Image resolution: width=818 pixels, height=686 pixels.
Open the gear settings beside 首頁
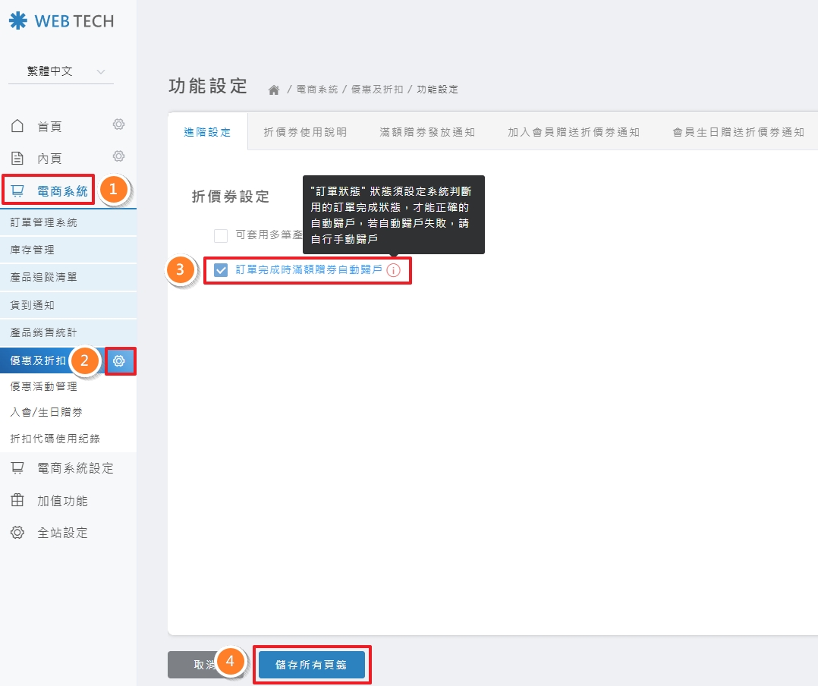point(118,124)
